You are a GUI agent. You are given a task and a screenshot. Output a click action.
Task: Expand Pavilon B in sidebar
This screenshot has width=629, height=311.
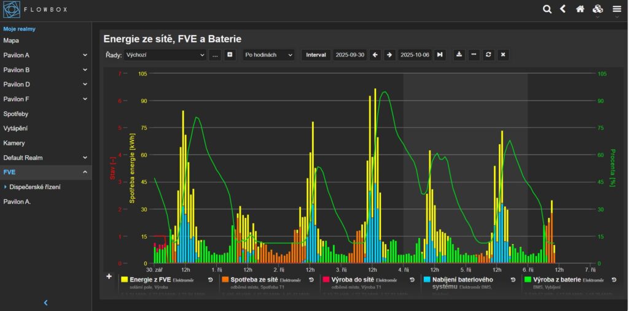pyautogui.click(x=46, y=70)
